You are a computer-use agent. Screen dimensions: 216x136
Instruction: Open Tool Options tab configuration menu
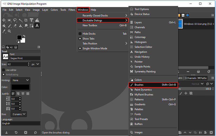click(39, 47)
